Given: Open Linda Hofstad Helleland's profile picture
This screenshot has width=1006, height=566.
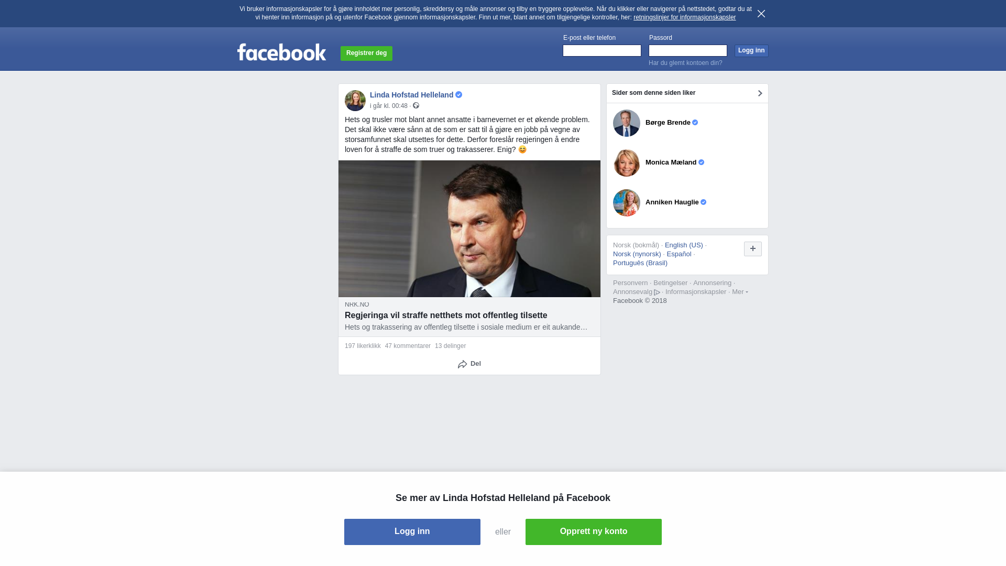Looking at the screenshot, I should pos(355,101).
